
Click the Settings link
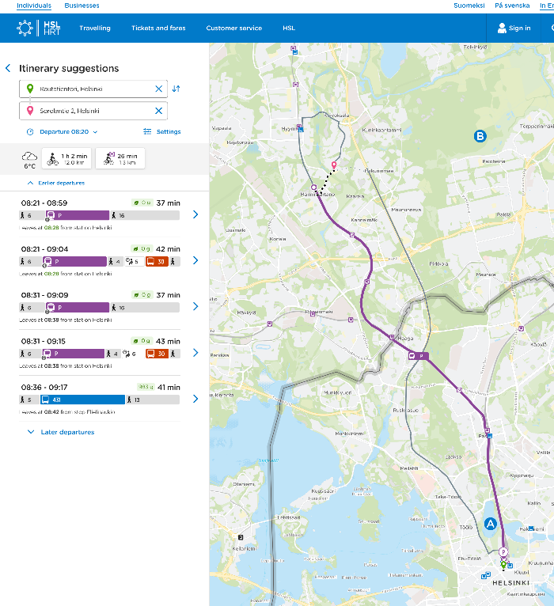click(x=169, y=132)
